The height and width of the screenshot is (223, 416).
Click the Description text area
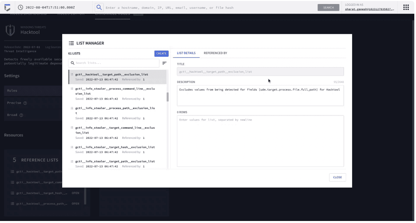[260, 96]
